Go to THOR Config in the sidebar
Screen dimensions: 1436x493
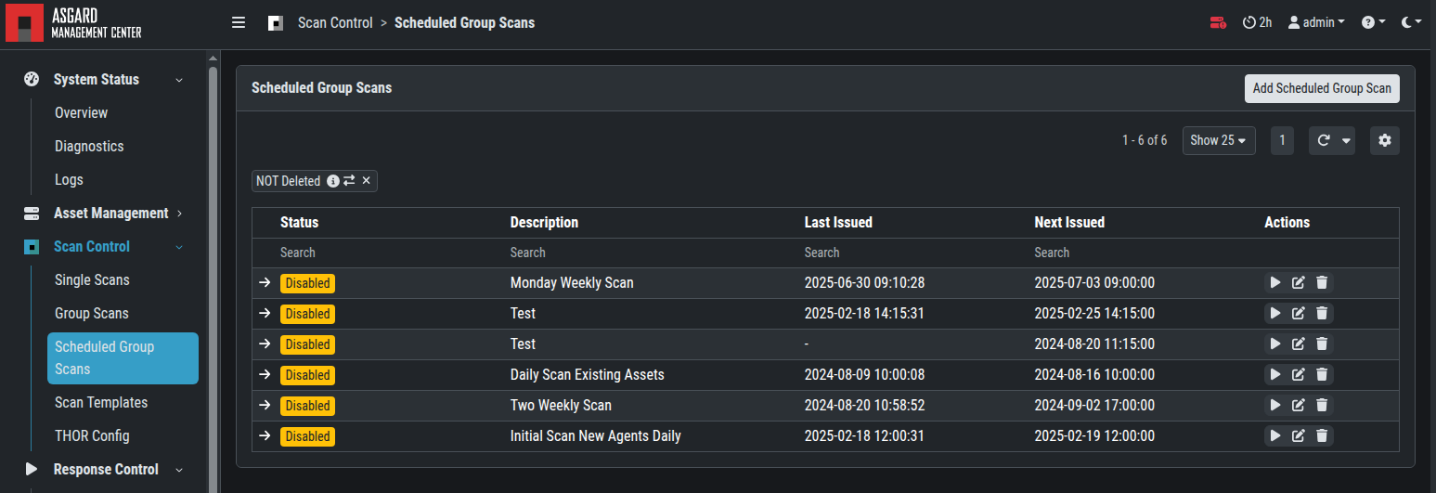(92, 435)
